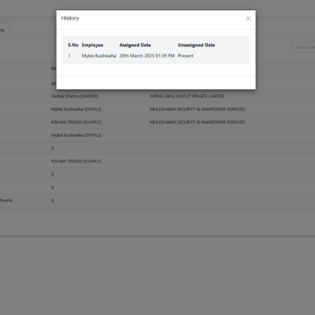This screenshot has width=315, height=315.
Task: Click MULESHWAR SECURITY cell beside KISHAN TRIVEDI
Action: pos(197,122)
